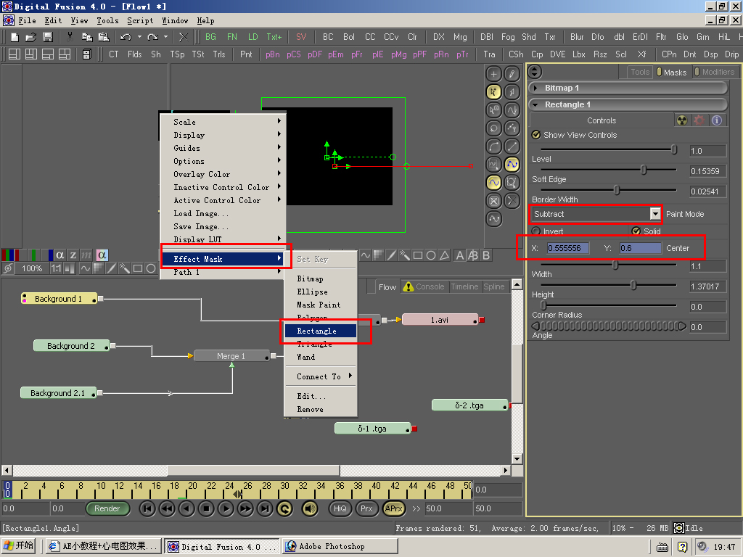Screen dimensions: 743x557
Task: Click the highlighted arrow select-points tool
Action: point(493,92)
